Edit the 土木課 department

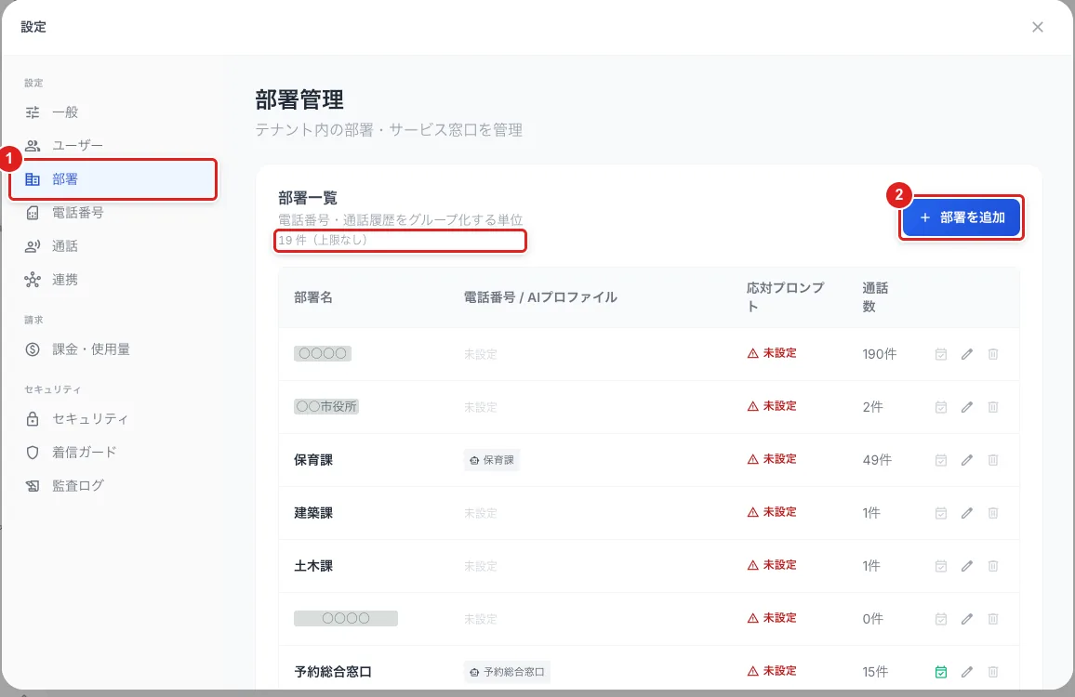click(x=967, y=566)
